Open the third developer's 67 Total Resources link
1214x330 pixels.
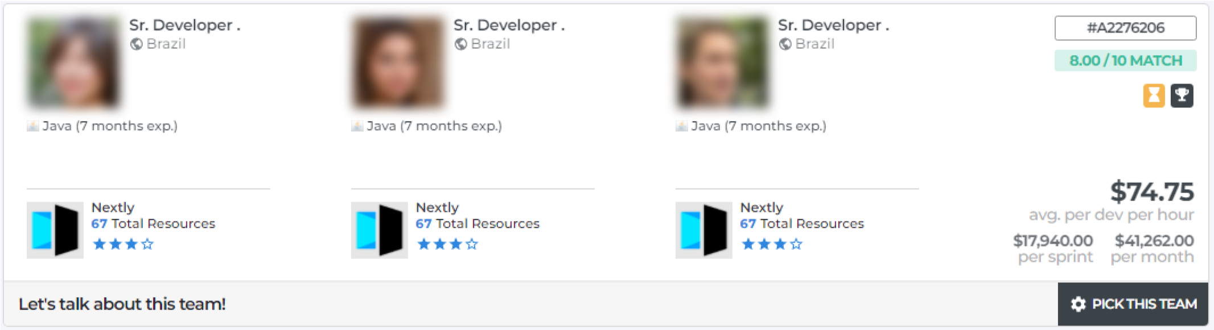(802, 224)
